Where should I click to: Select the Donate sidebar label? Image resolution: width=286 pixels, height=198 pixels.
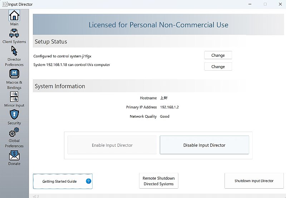click(x=14, y=164)
